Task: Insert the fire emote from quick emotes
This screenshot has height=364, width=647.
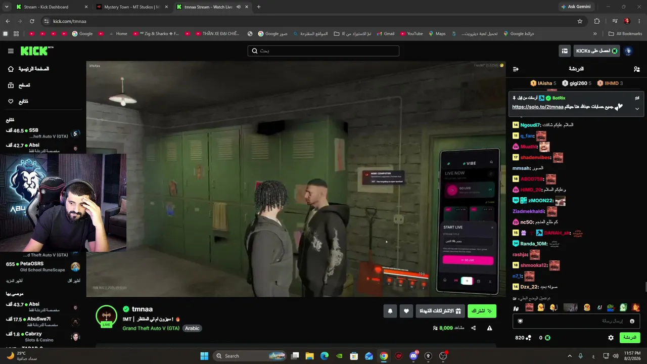Action: [636, 307]
